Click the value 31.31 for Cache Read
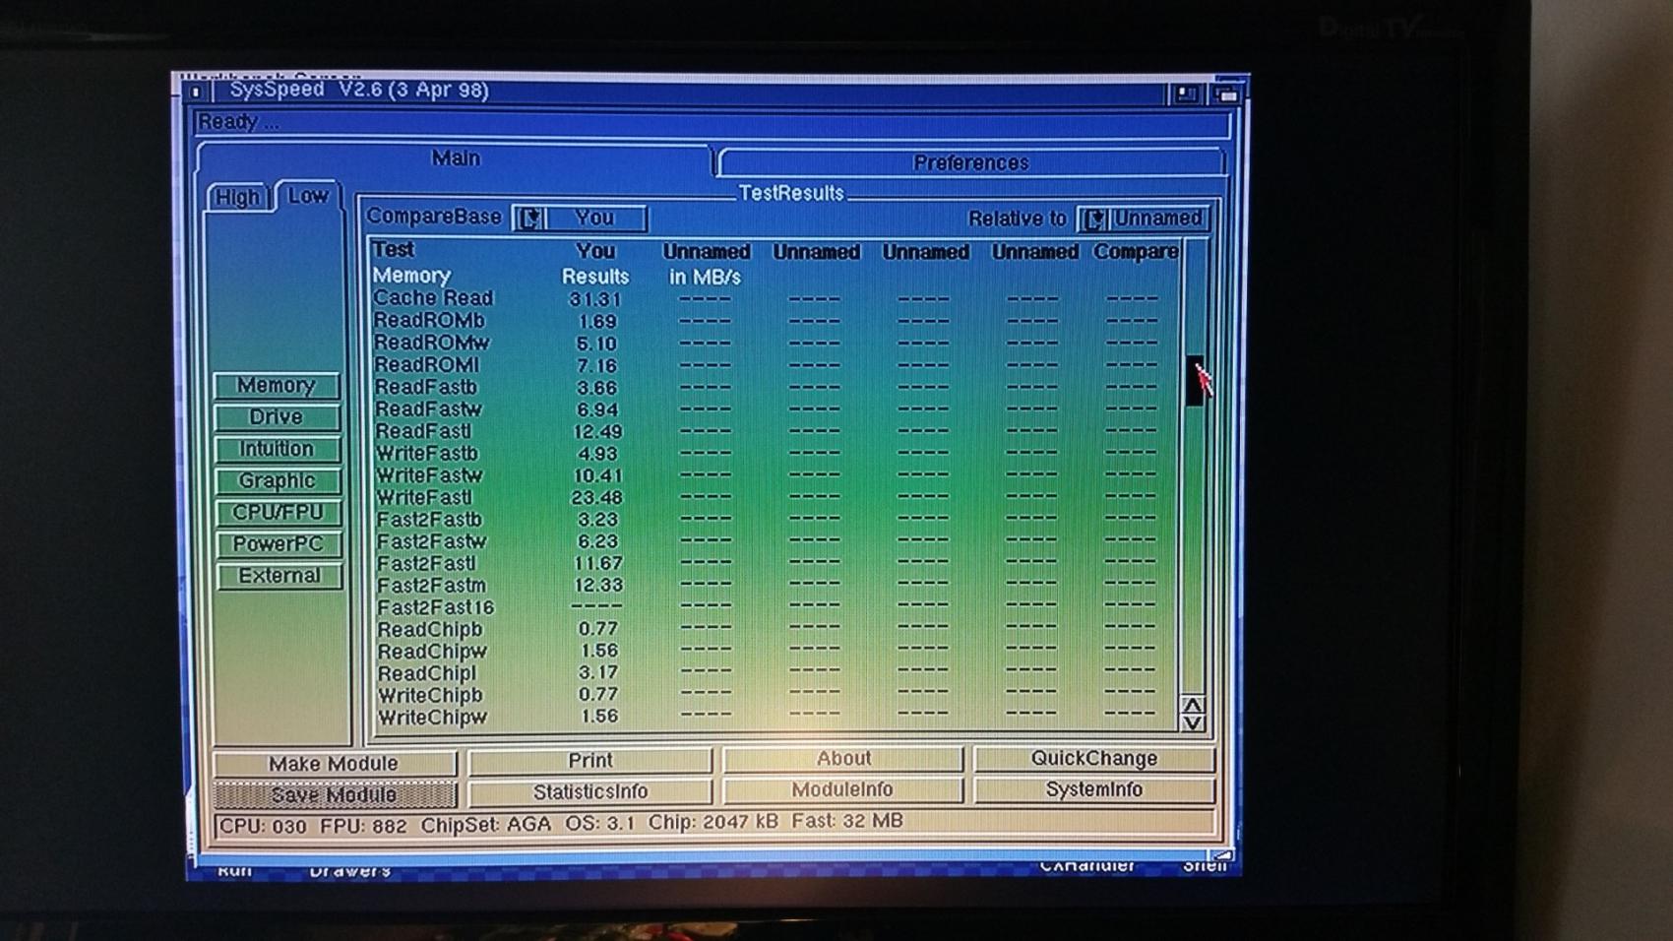 595,299
